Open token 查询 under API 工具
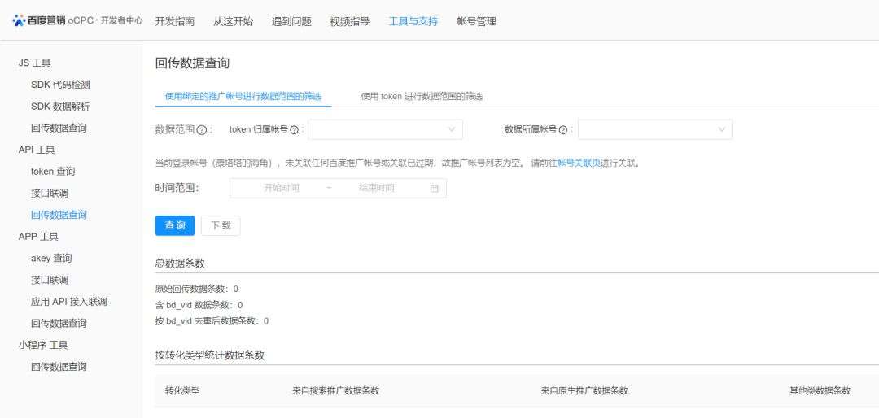 53,172
